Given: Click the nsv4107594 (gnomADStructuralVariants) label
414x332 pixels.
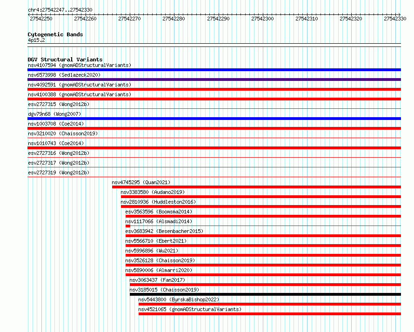Looking at the screenshot, I should (x=80, y=65).
